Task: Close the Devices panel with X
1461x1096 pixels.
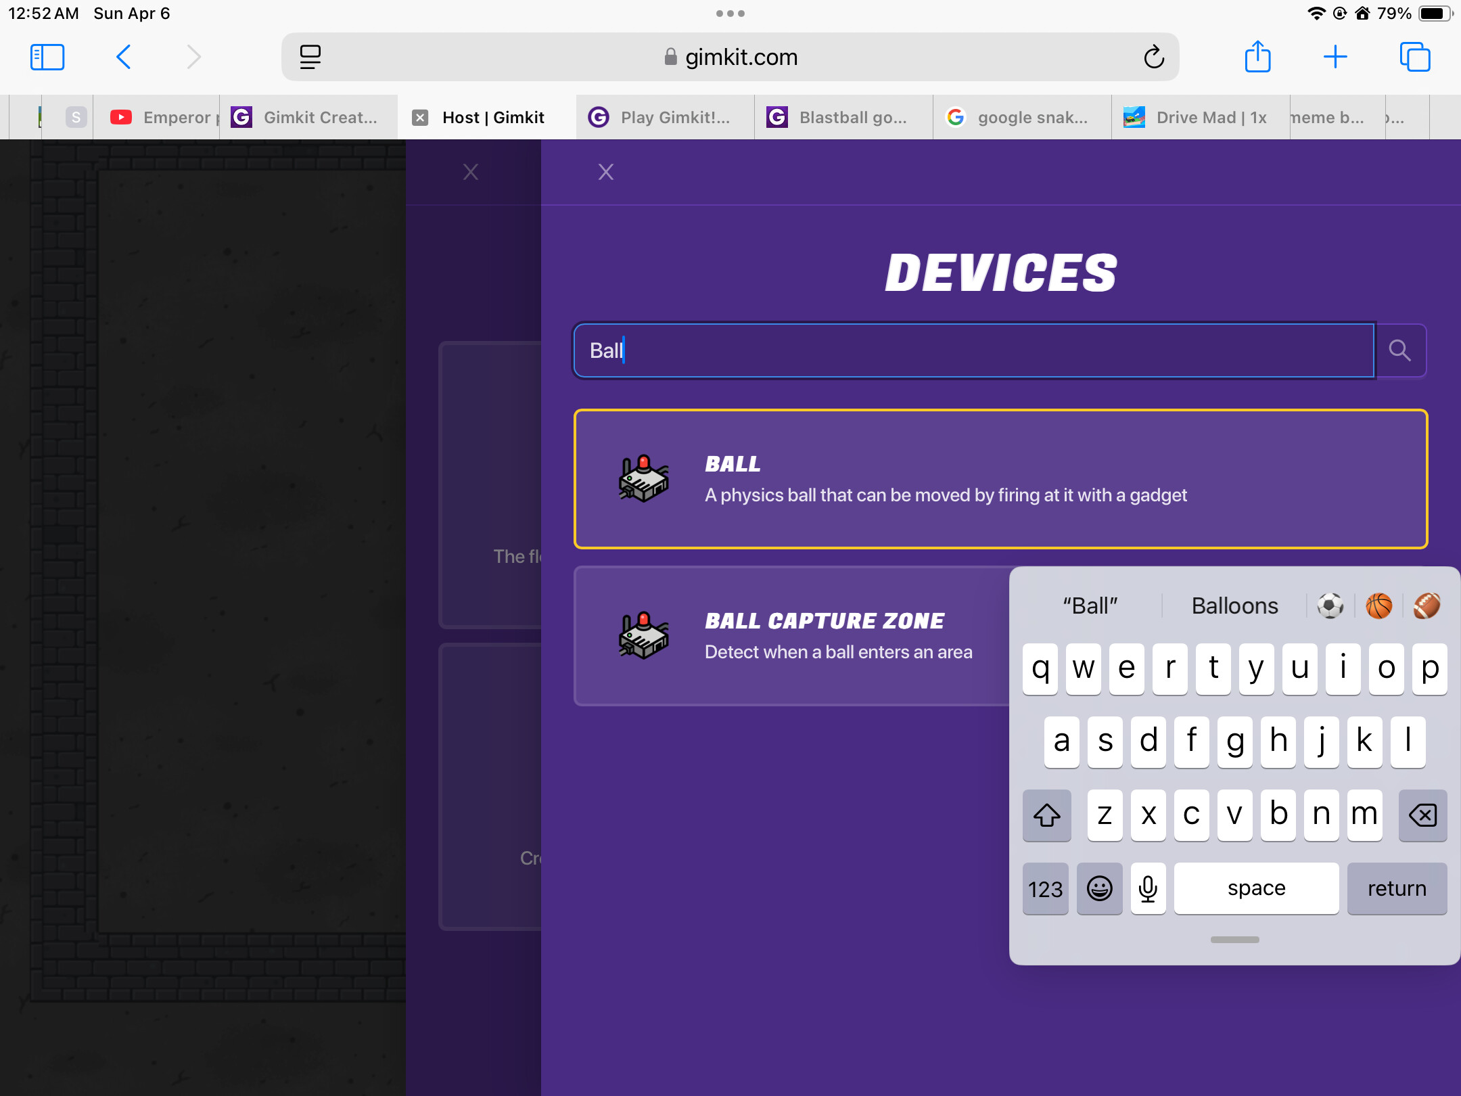Action: coord(605,172)
